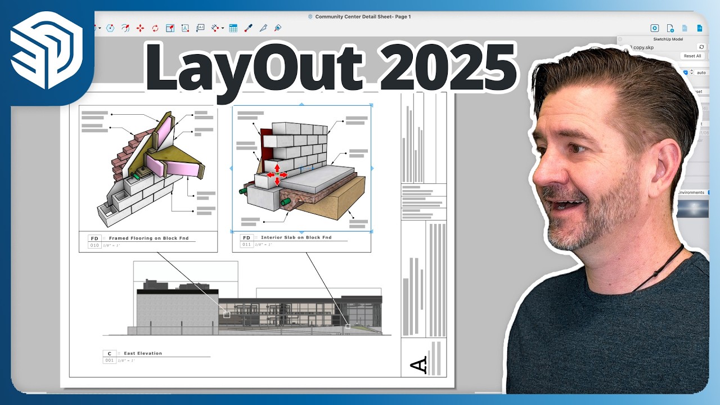This screenshot has width=720, height=405.
Task: Start presentation with the play icon
Action: (655, 28)
